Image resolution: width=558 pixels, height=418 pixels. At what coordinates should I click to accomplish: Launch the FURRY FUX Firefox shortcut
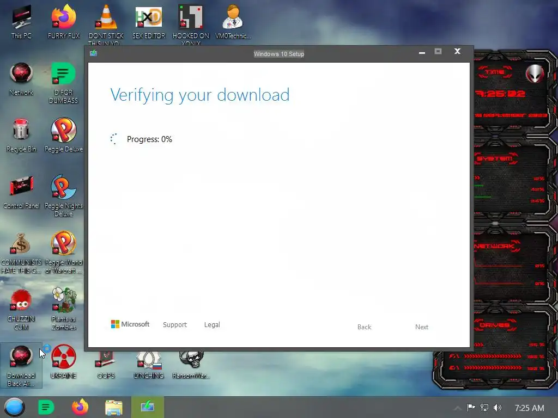[x=64, y=21]
